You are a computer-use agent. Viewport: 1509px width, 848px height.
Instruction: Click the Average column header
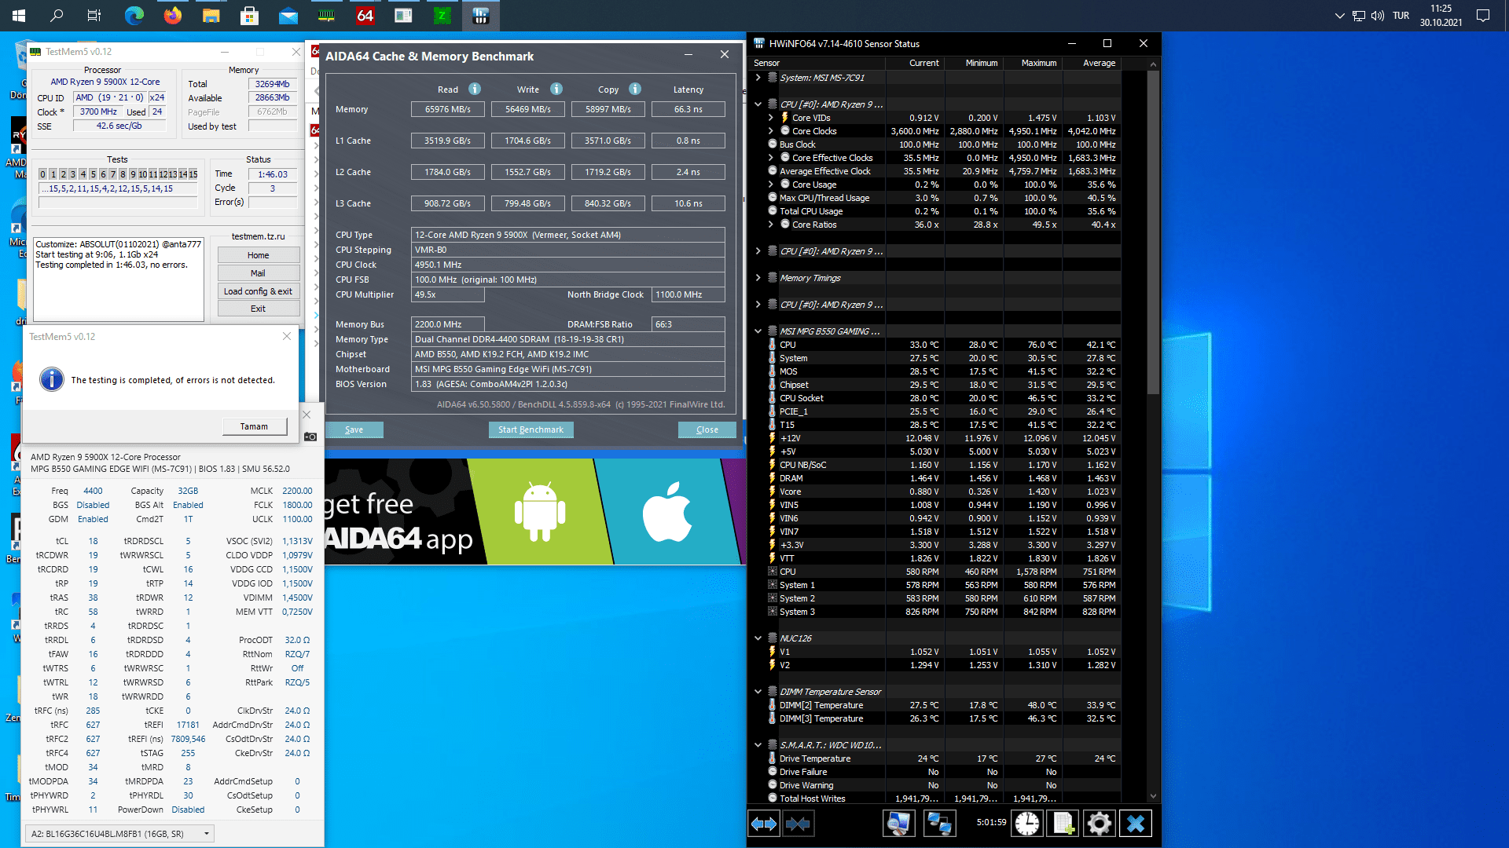(1099, 63)
